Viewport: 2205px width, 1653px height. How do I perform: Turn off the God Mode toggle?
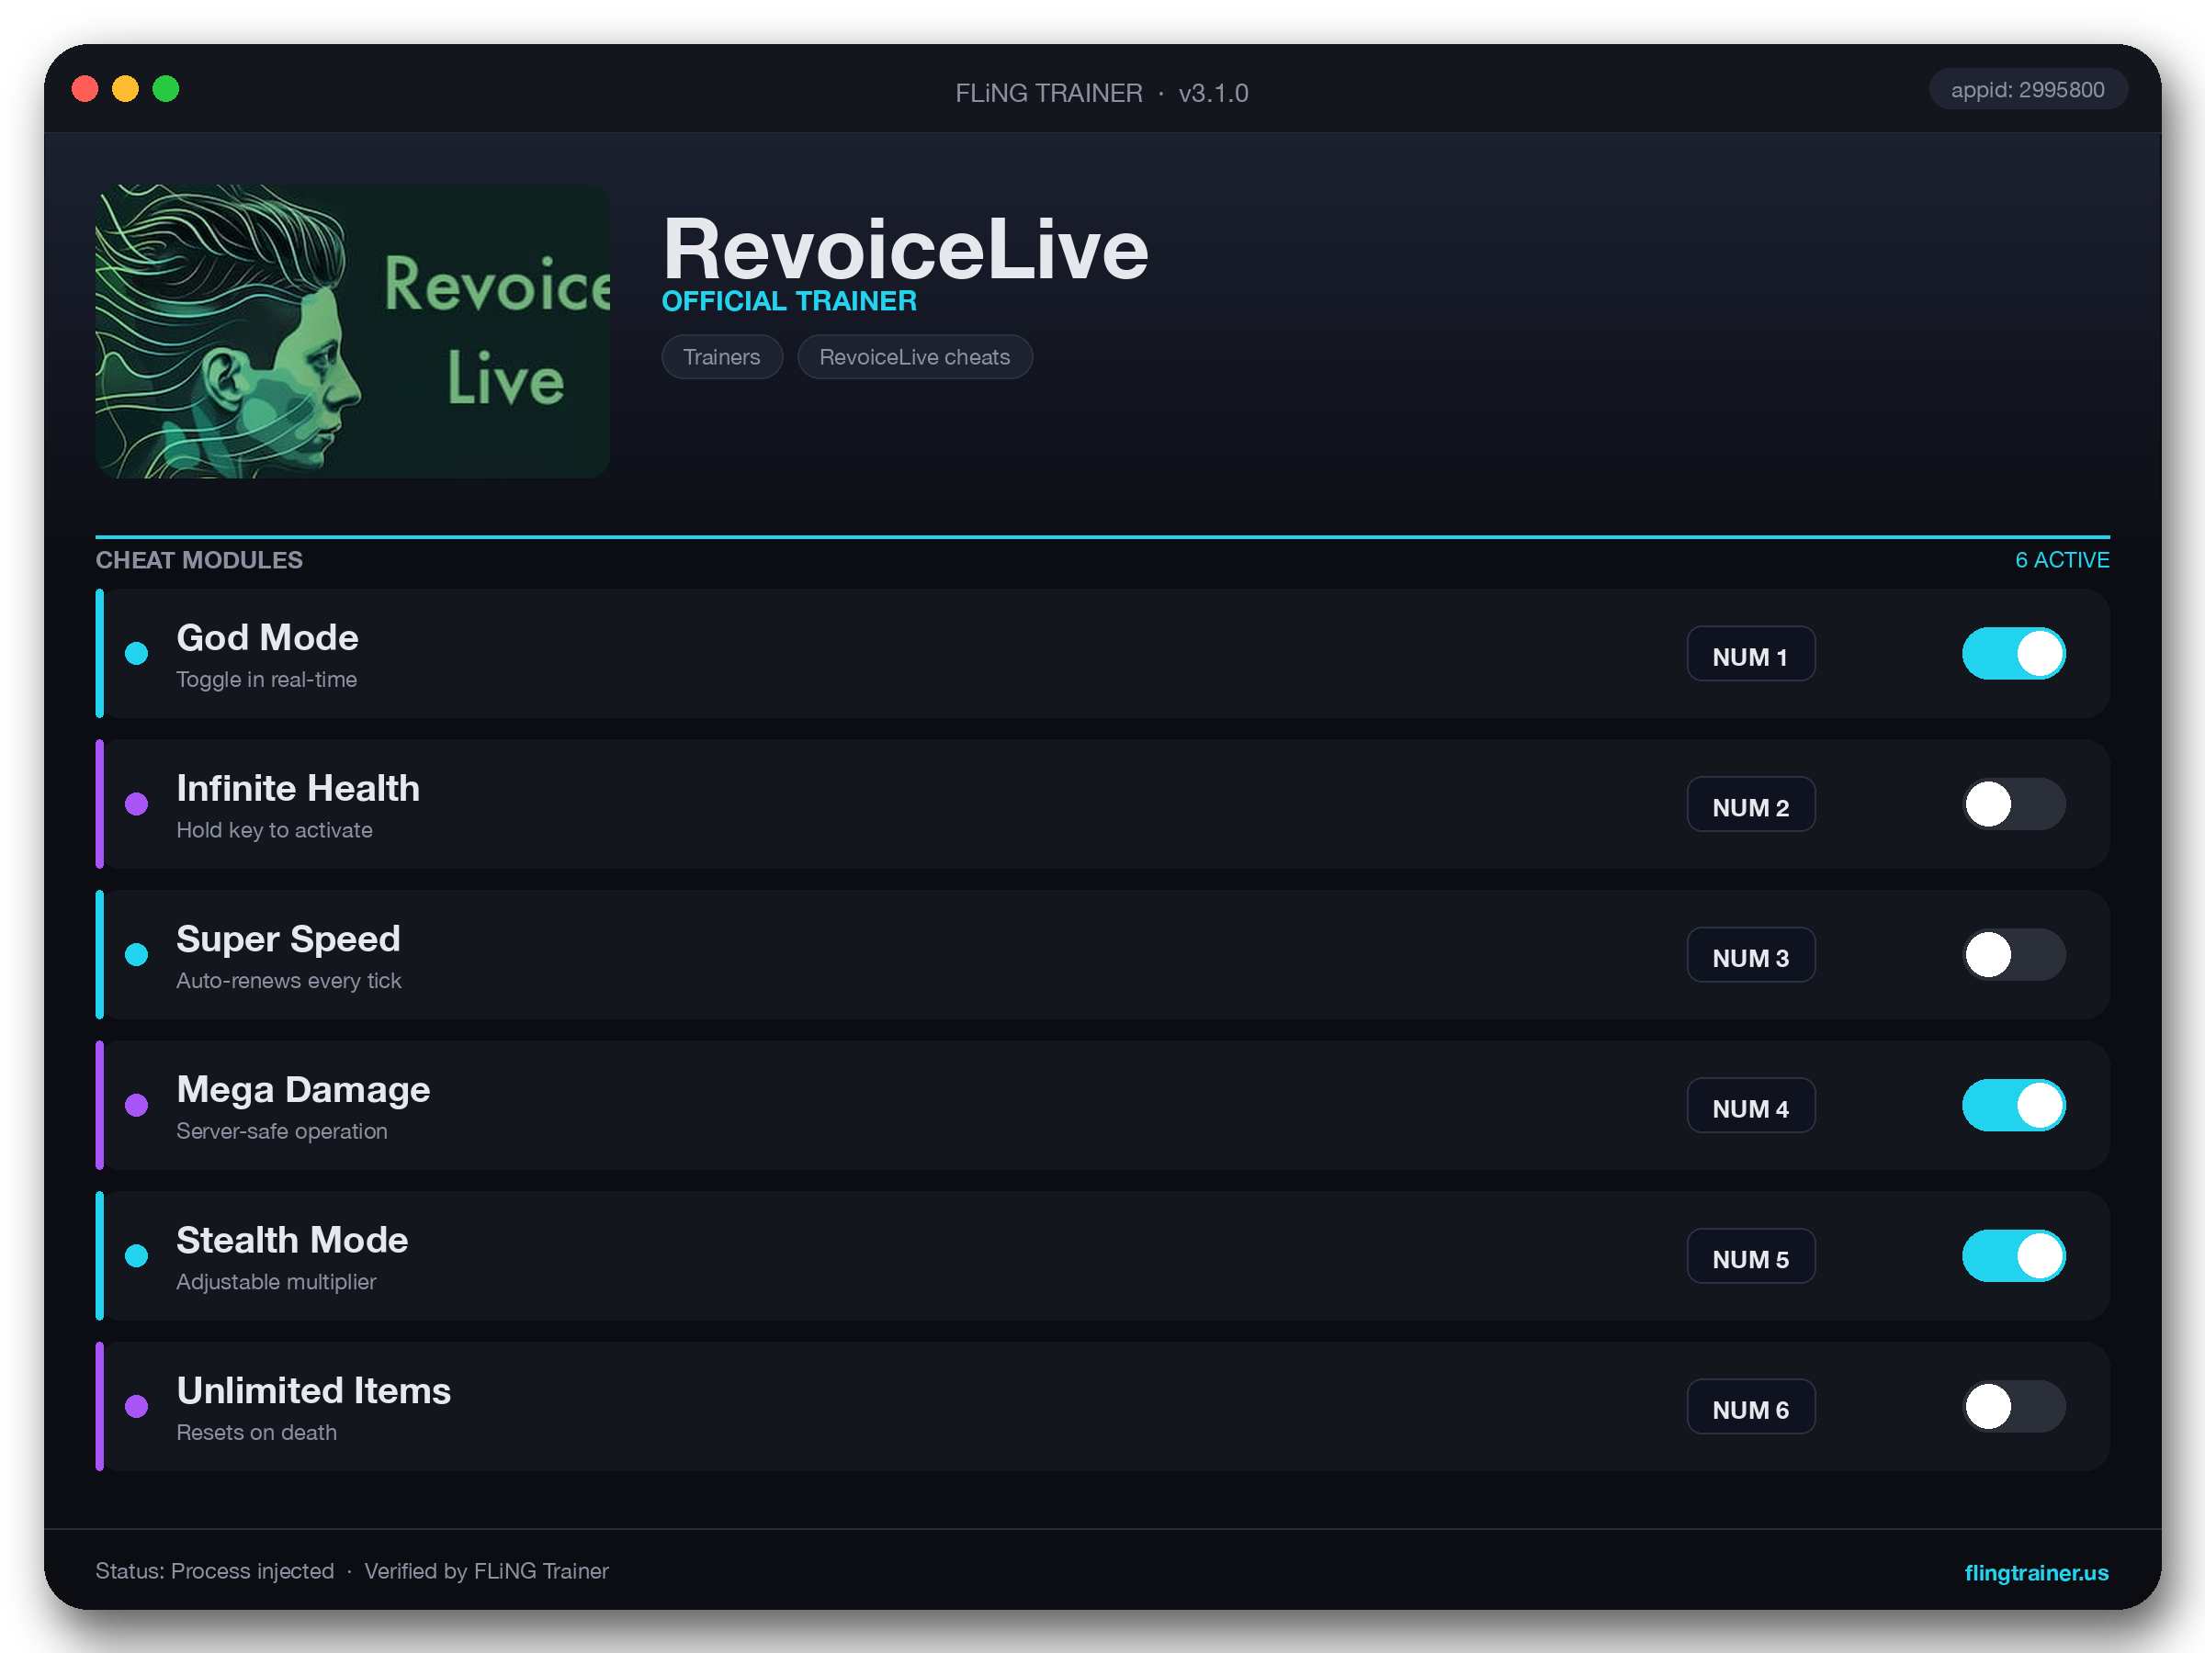2014,654
